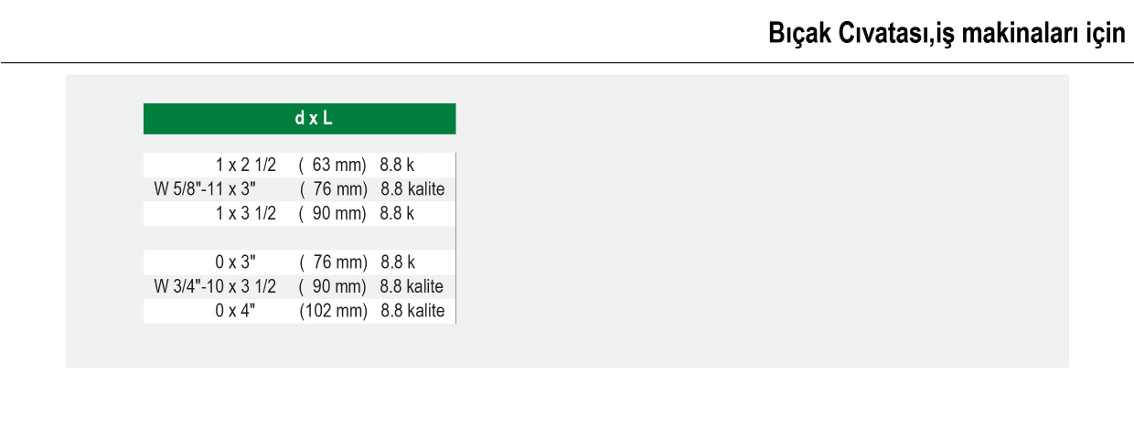1134x439 pixels.
Task: Click "( 90 mm)" in the 1 x 3 1/2 row
Action: (x=332, y=214)
